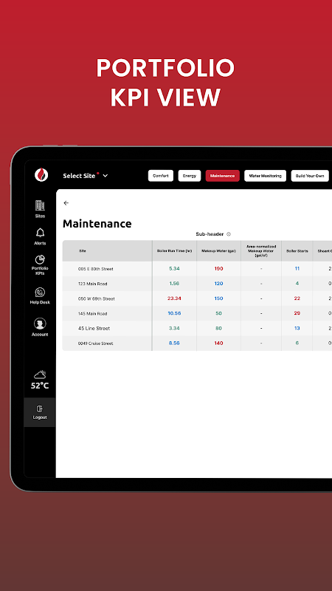Viewport: 332px width, 591px height.
Task: Click the 10.56 run time value
Action: tap(174, 313)
